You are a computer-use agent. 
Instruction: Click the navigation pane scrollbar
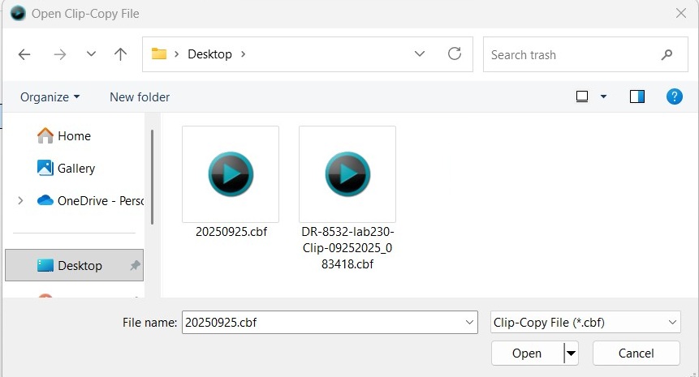(152, 178)
